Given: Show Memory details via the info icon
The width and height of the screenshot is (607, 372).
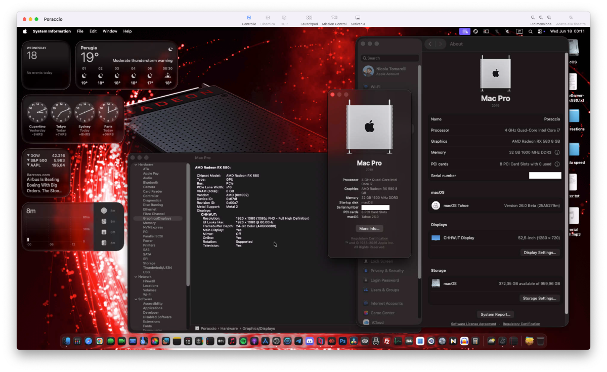Looking at the screenshot, I should [x=557, y=152].
